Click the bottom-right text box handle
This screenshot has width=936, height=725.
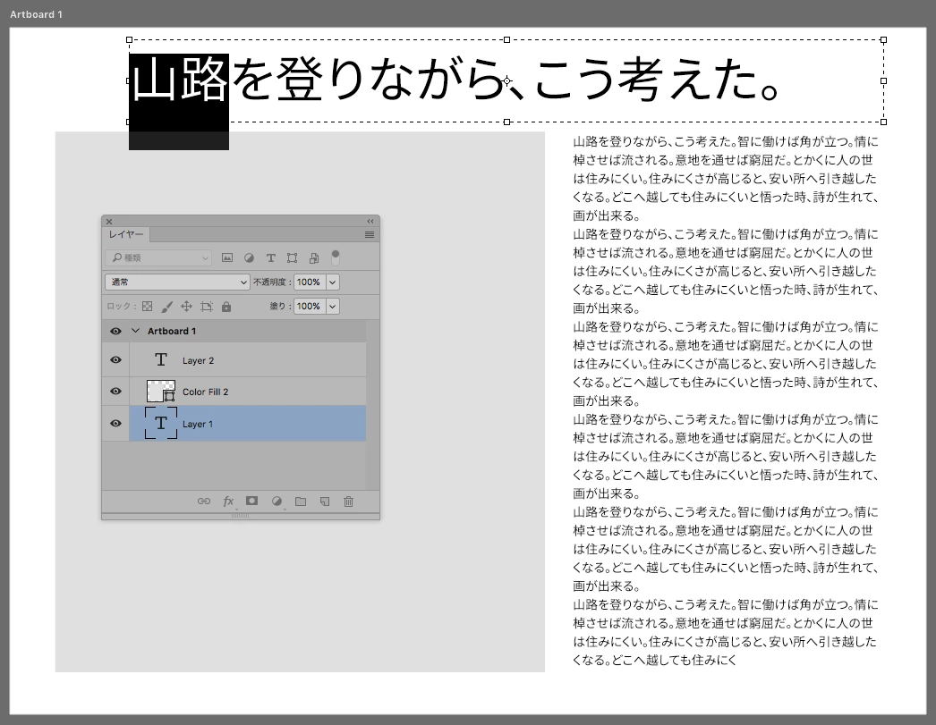pyautogui.click(x=883, y=122)
